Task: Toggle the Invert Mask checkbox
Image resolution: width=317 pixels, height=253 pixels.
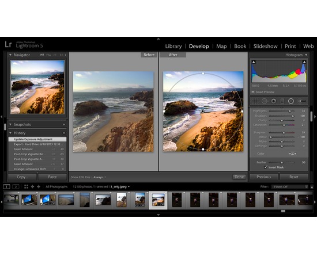Action: pyautogui.click(x=266, y=167)
